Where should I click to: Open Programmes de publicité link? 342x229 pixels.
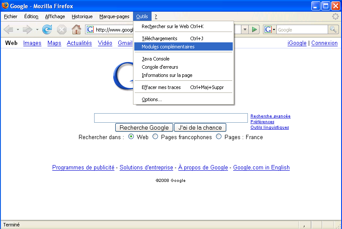(x=83, y=168)
